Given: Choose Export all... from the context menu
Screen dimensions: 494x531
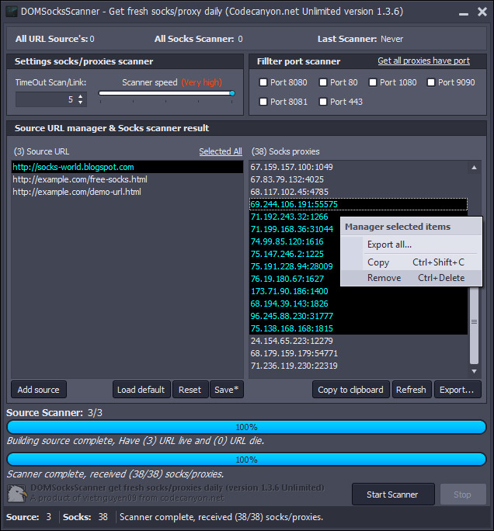Looking at the screenshot, I should [x=412, y=245].
